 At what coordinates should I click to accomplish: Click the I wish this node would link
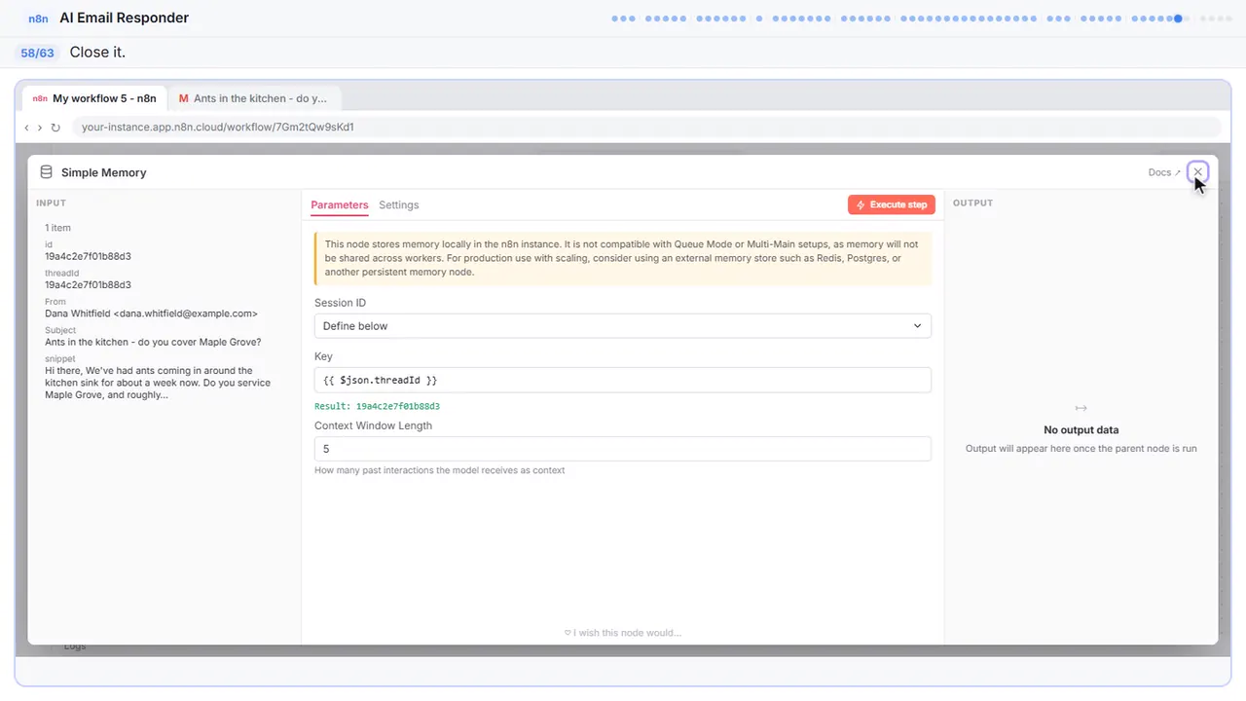(x=623, y=633)
